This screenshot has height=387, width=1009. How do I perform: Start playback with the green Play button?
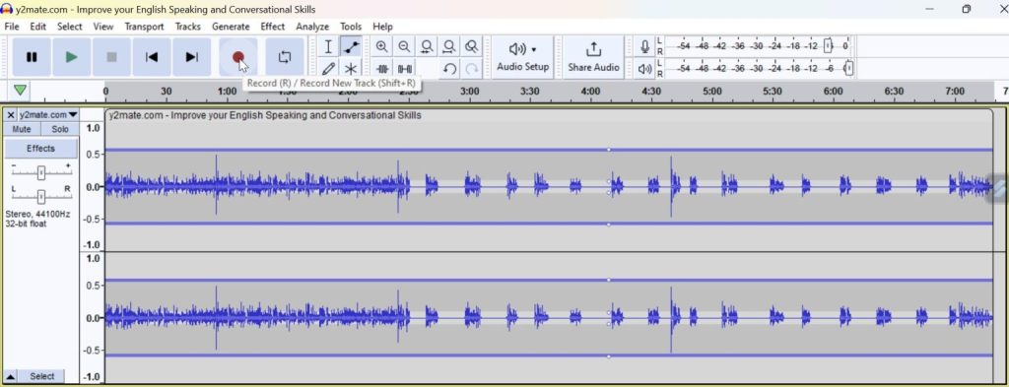[x=71, y=56]
